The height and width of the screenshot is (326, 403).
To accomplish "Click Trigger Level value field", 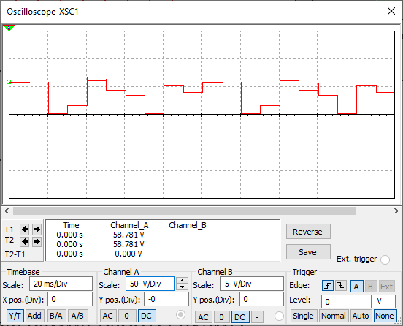I will pos(346,302).
